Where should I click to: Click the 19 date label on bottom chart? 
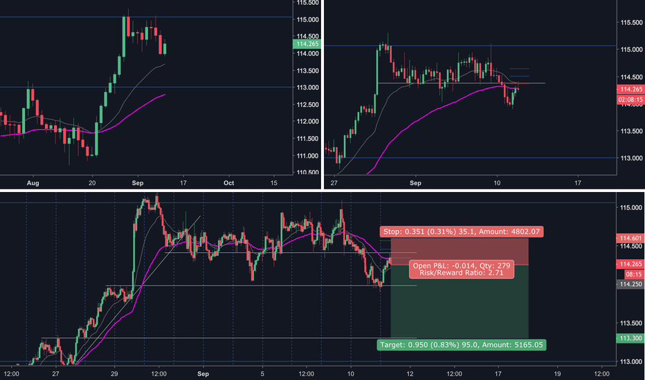(557, 374)
